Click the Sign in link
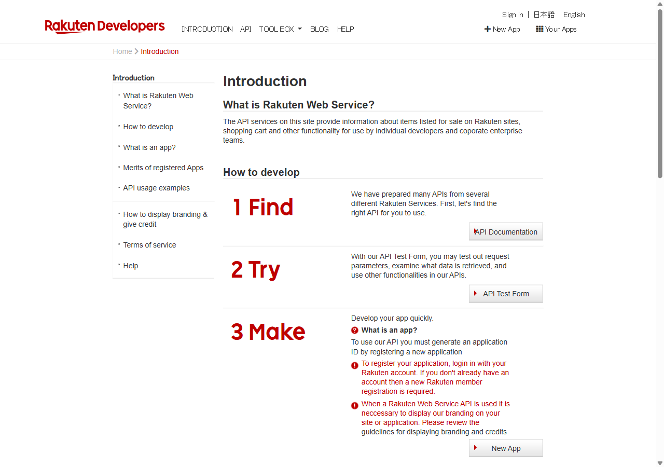The width and height of the screenshot is (664, 467). (513, 15)
